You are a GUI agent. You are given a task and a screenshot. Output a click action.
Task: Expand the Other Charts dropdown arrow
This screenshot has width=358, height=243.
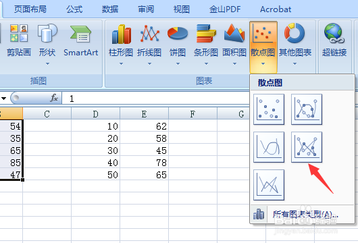tap(295, 64)
